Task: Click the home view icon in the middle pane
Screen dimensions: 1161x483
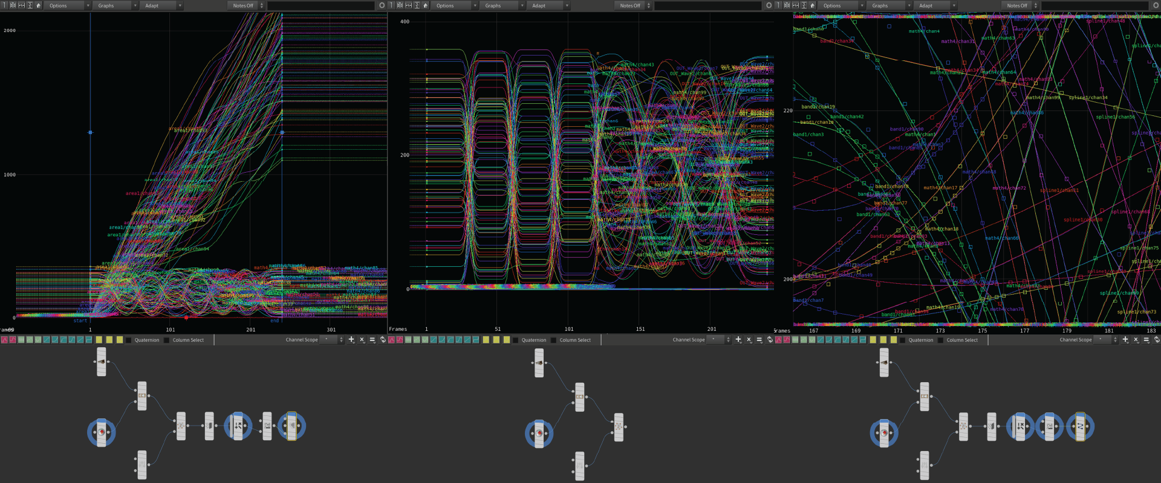Action: click(426, 5)
